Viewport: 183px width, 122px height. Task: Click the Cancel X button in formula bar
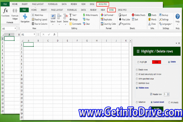coord(43,35)
